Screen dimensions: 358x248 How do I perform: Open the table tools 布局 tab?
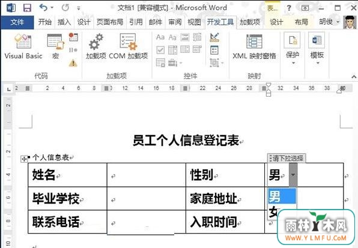(302, 22)
